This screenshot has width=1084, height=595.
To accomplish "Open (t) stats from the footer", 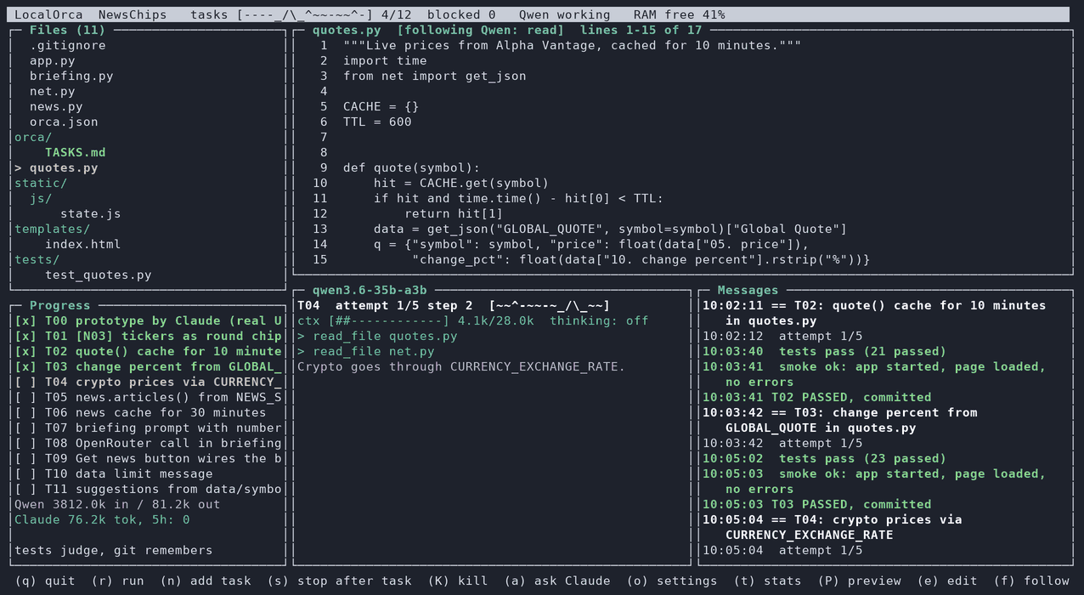I will (x=766, y=581).
